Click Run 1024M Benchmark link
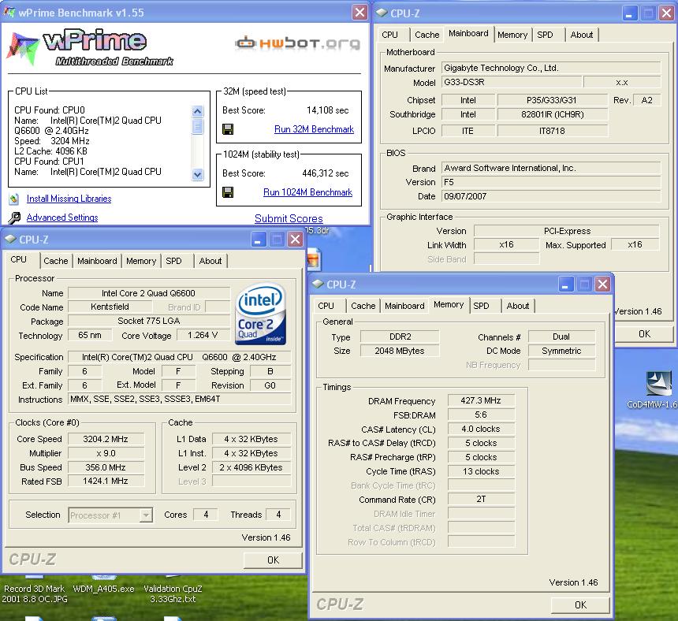 307,192
